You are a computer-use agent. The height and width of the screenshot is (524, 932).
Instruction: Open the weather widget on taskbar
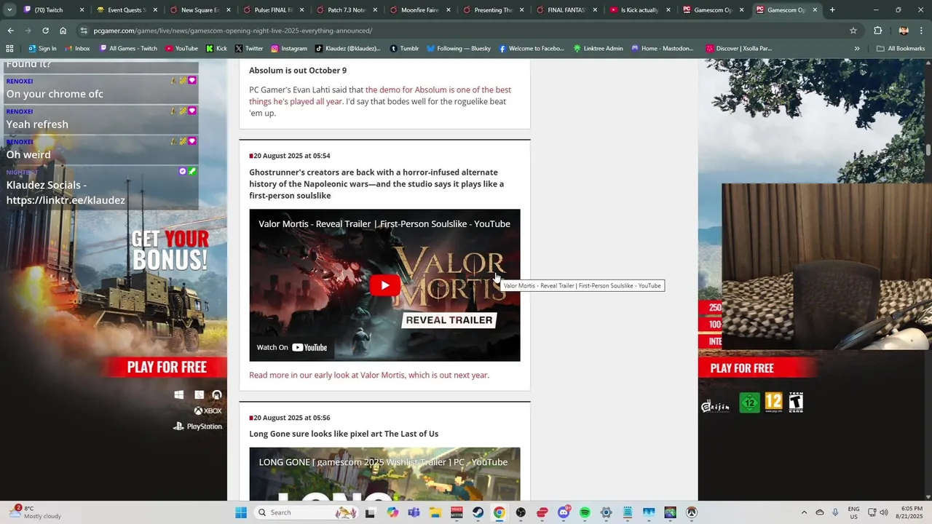click(x=35, y=512)
